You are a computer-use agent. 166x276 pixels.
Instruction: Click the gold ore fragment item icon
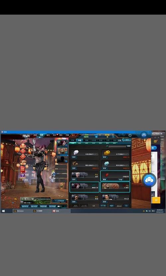[x=107, y=152]
